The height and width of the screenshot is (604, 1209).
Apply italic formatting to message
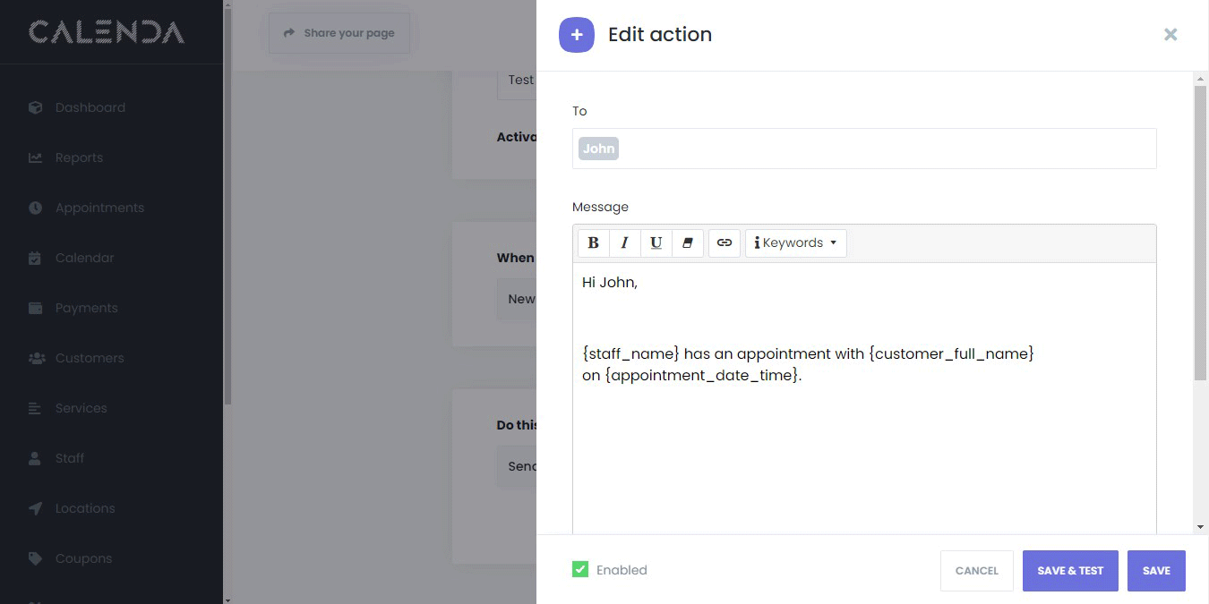pos(624,243)
